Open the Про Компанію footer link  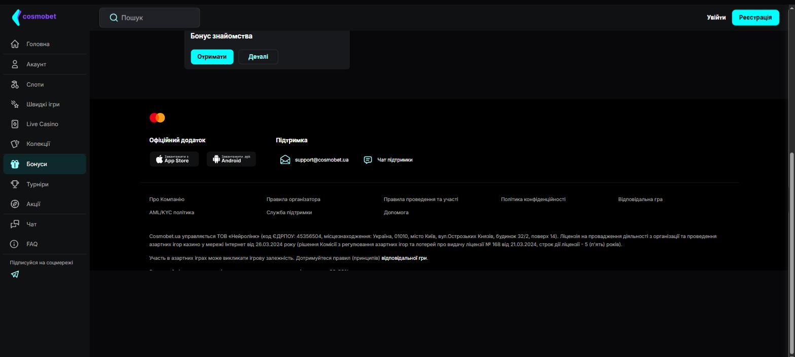click(x=167, y=200)
